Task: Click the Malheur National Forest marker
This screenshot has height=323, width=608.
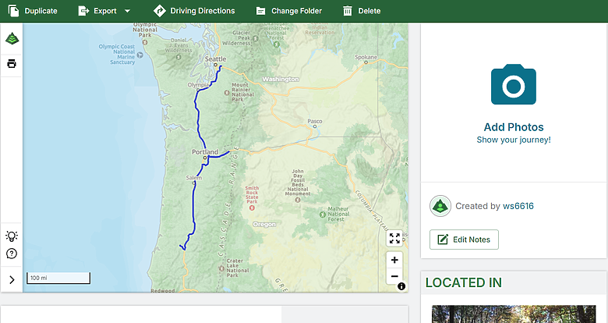Action: coord(322,215)
